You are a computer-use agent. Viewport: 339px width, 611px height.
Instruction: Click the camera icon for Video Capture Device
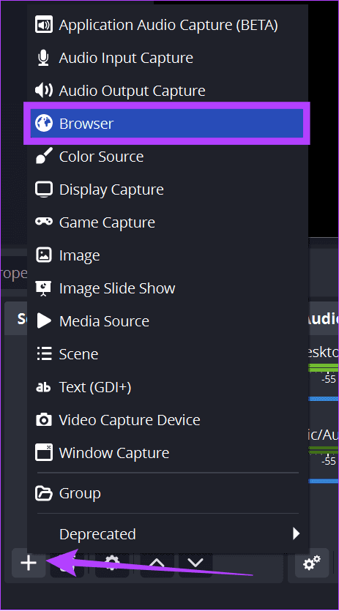point(44,420)
